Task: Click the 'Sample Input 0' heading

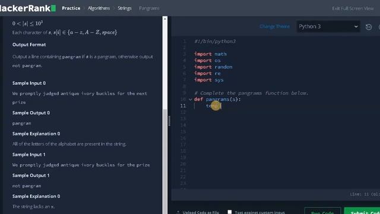Action: coord(29,83)
